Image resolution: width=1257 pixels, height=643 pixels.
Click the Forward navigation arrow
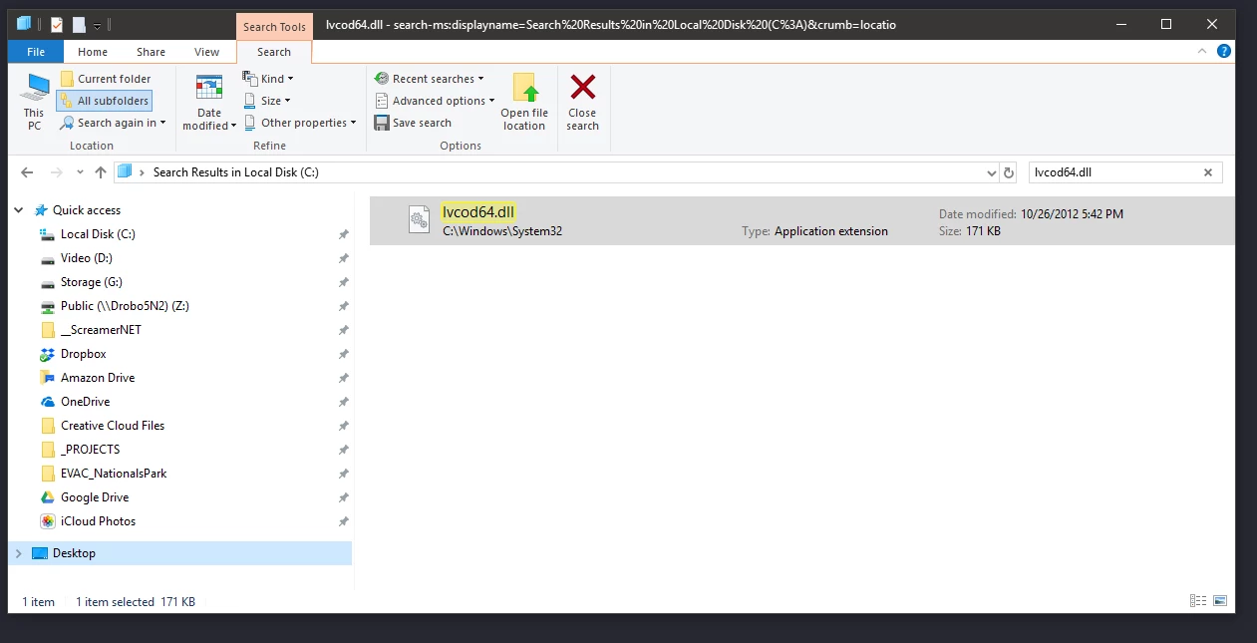[57, 172]
